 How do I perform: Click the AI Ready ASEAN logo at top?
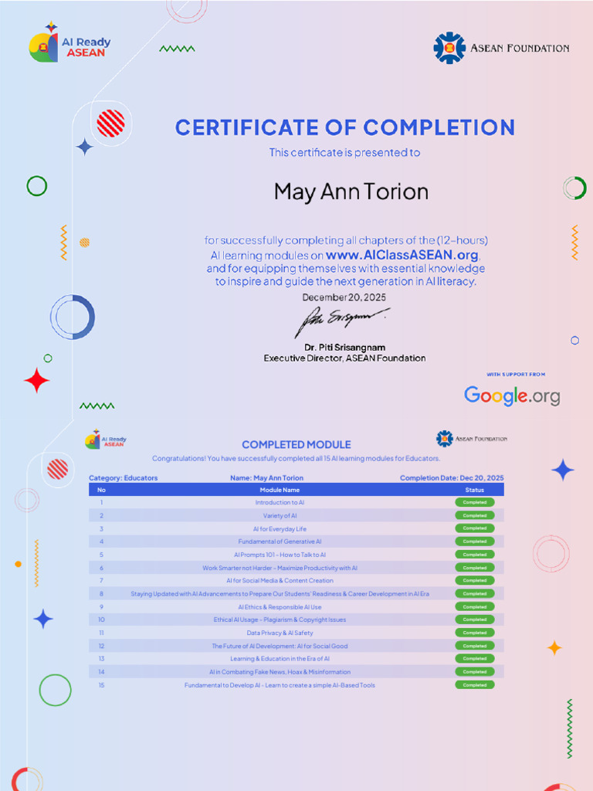(x=70, y=42)
